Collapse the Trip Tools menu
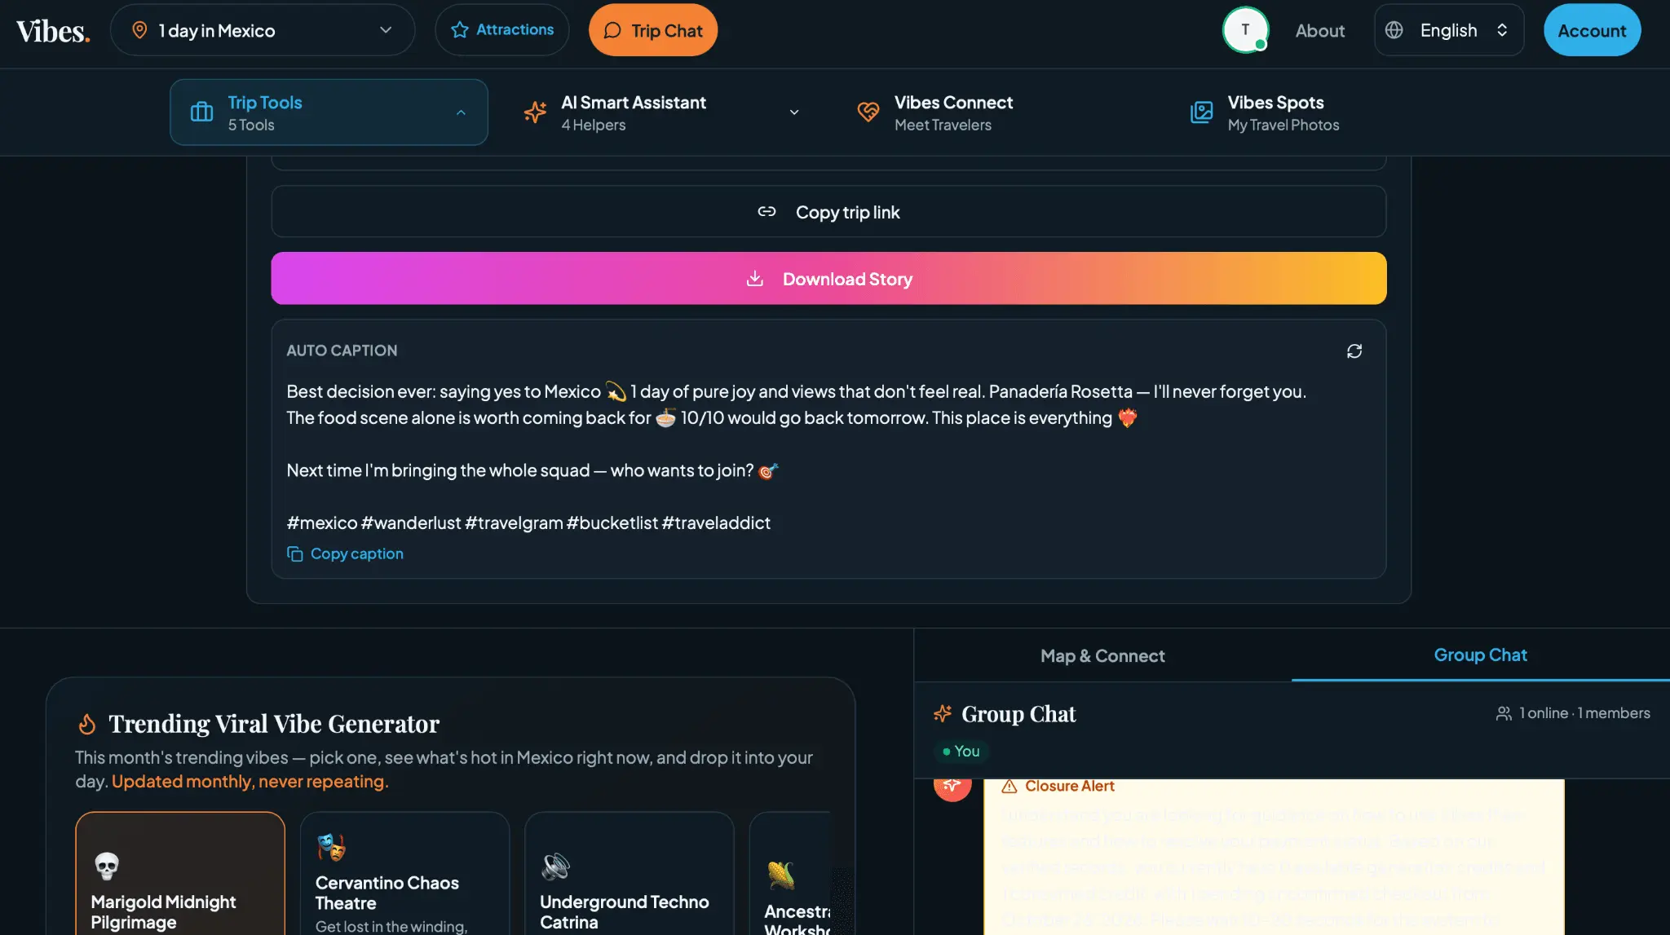1670x935 pixels. pos(329,112)
